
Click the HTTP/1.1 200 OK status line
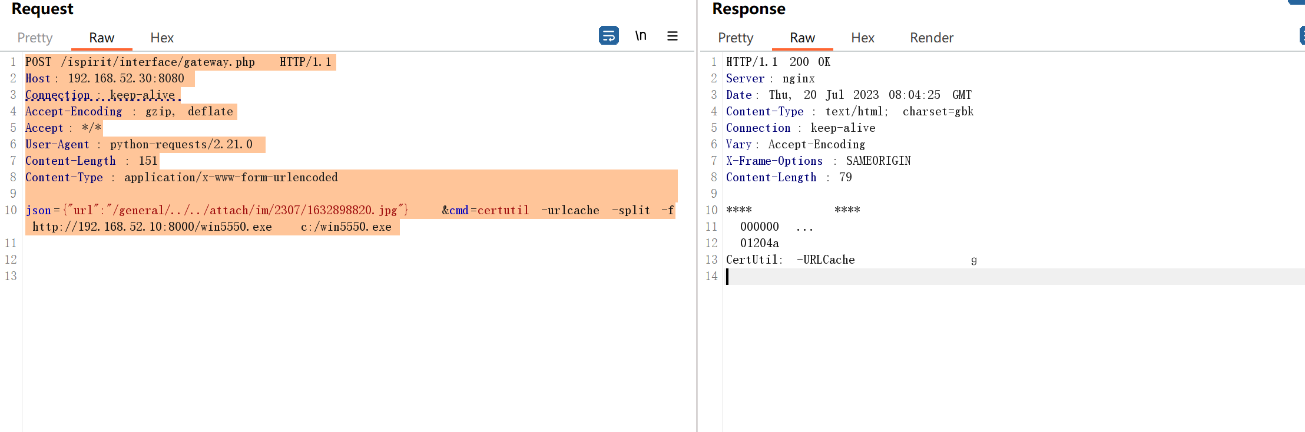pos(778,62)
